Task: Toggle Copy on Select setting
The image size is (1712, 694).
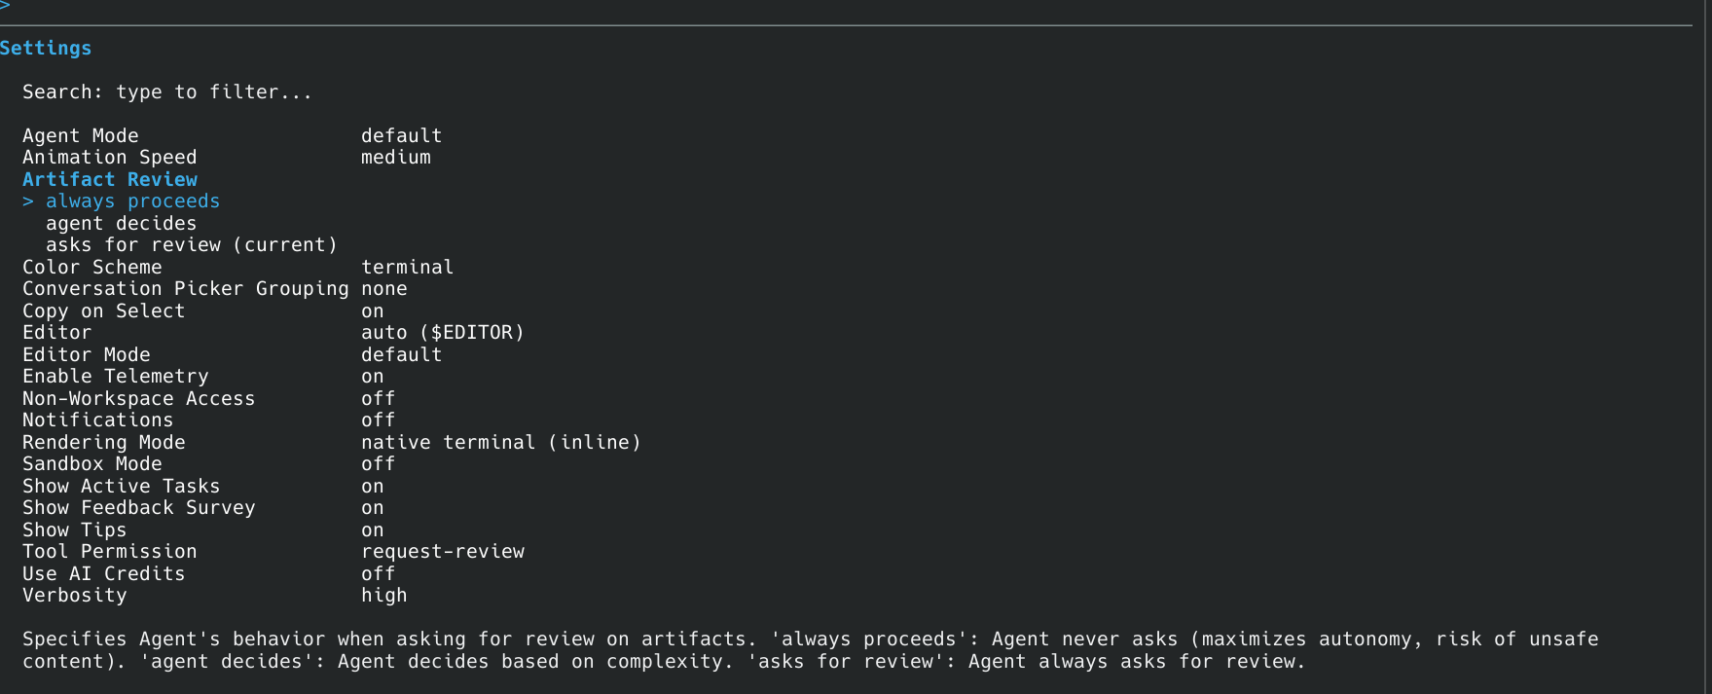Action: 203,311
